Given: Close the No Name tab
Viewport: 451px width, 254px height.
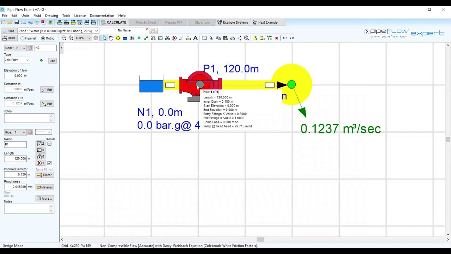Looking at the screenshot, I should 147,30.
